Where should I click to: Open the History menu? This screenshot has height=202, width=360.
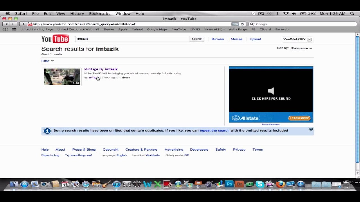(77, 13)
